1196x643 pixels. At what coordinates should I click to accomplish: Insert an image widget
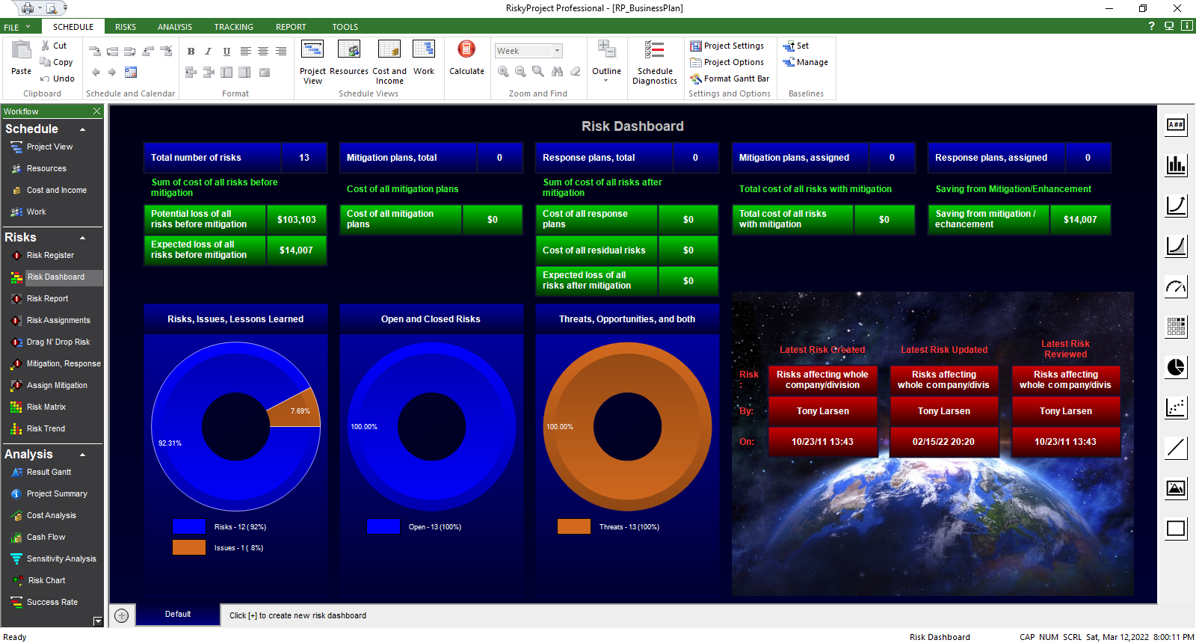[1176, 488]
